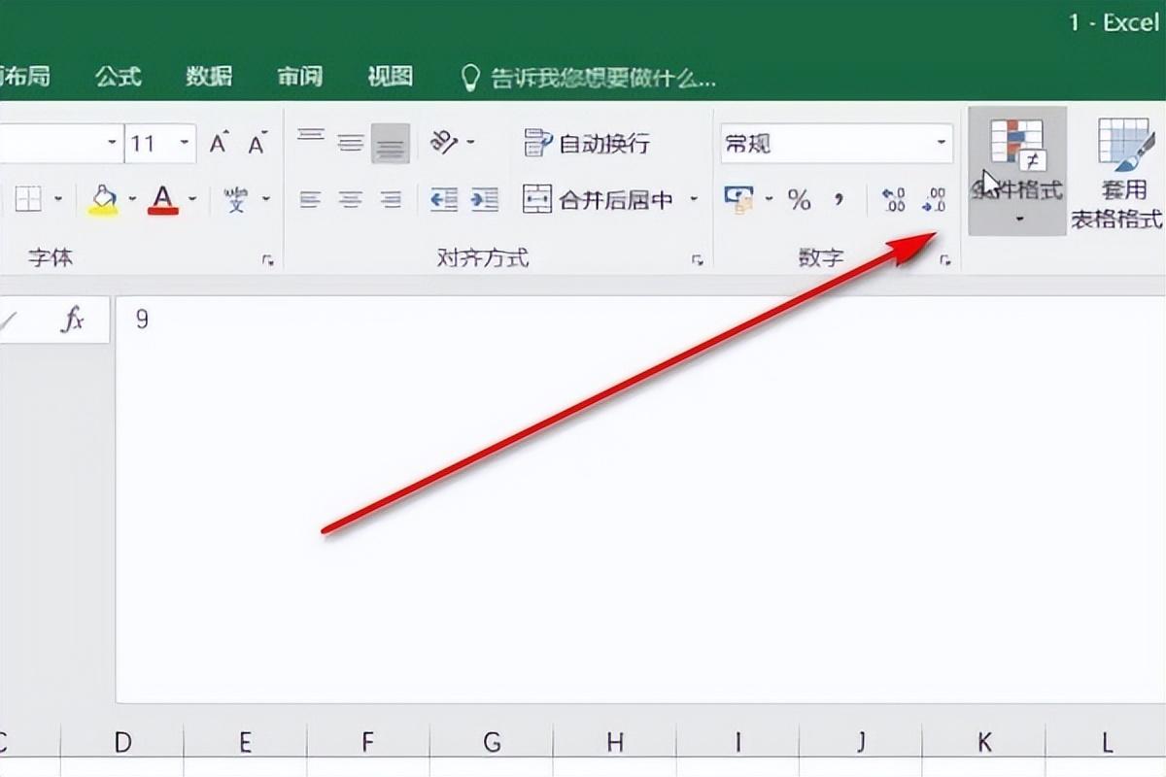Expand accounting format dropdown arrow
The image size is (1166, 777).
[x=770, y=199]
